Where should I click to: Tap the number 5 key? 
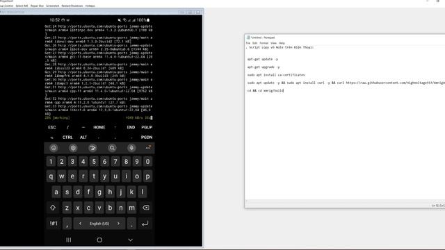click(x=94, y=162)
